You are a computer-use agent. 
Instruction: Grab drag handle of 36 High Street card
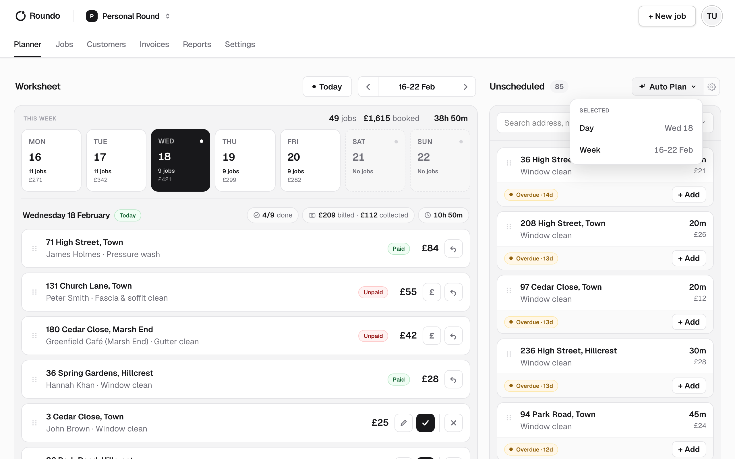click(509, 163)
